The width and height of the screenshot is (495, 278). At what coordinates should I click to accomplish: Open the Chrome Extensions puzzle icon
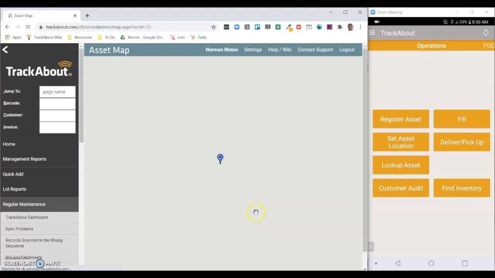340,27
